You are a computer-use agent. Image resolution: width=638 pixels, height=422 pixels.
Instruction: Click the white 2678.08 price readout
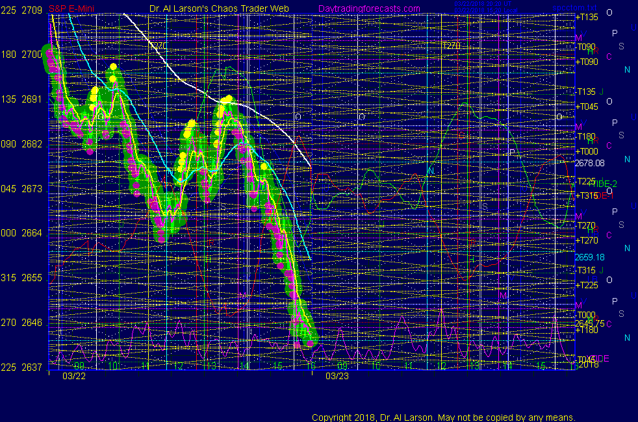[589, 163]
